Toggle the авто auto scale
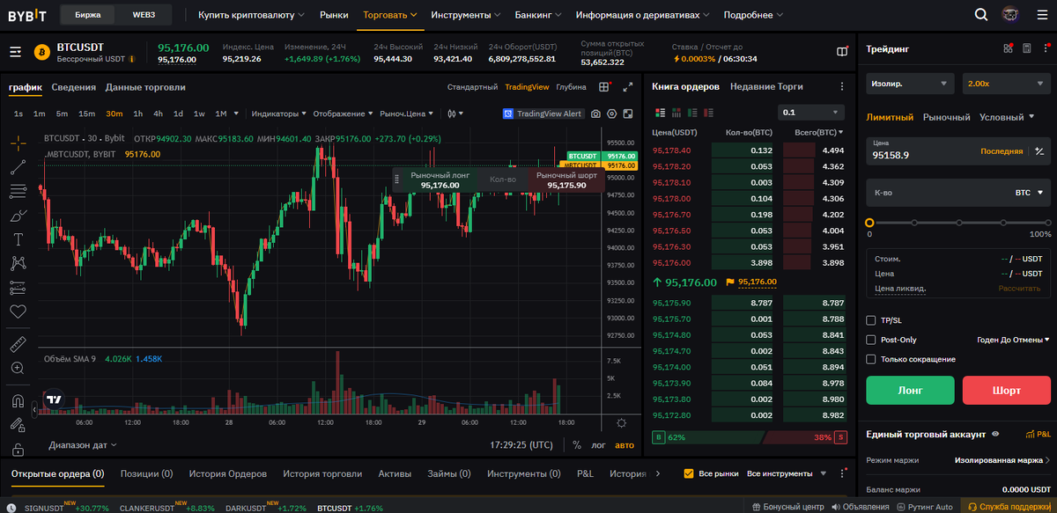This screenshot has height=513, width=1057. 624,445
